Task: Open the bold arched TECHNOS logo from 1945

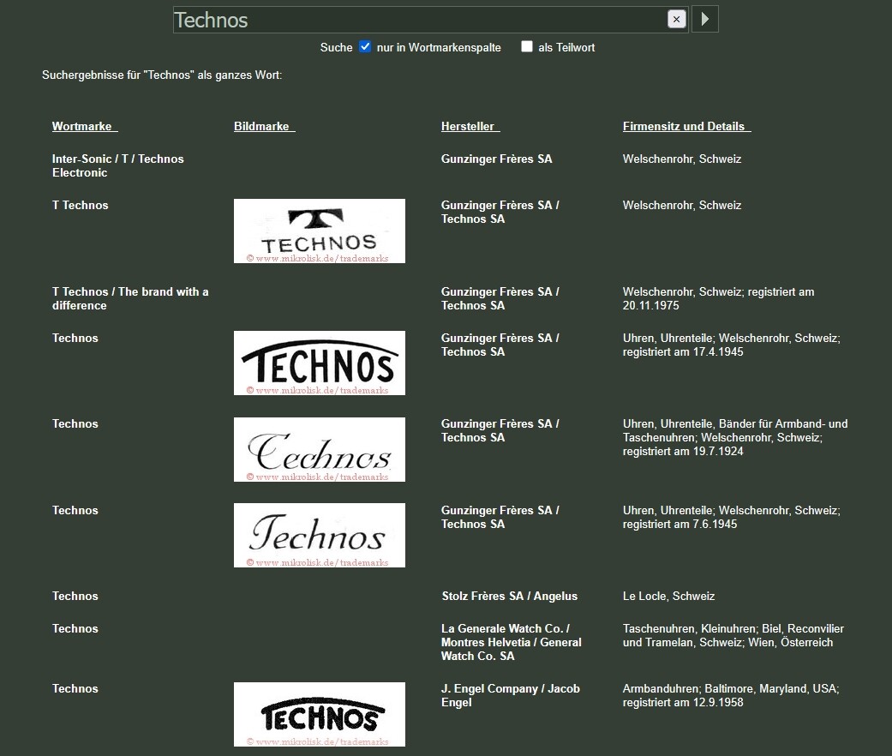Action: [319, 363]
